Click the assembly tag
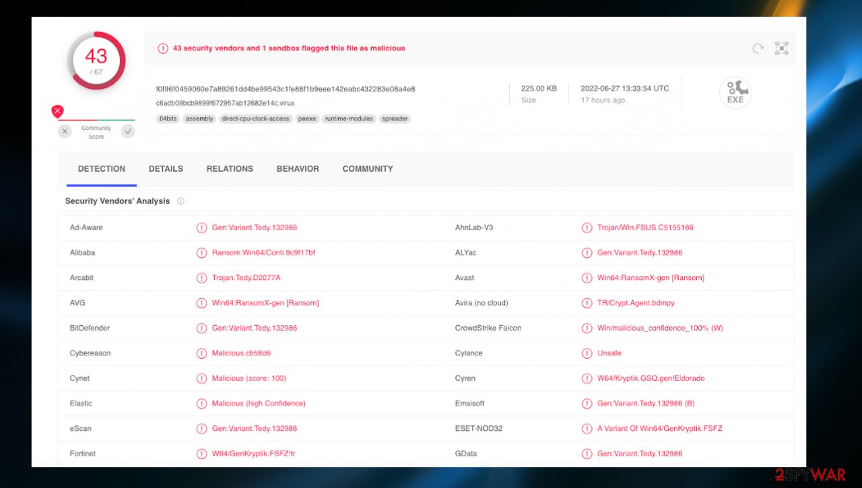This screenshot has height=488, width=862. [x=199, y=119]
